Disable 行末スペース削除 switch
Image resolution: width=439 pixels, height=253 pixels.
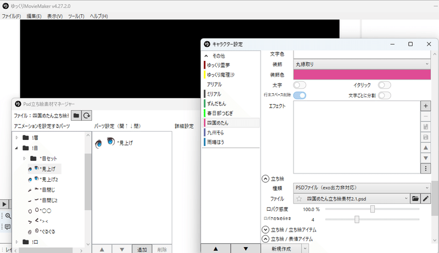pyautogui.click(x=300, y=95)
